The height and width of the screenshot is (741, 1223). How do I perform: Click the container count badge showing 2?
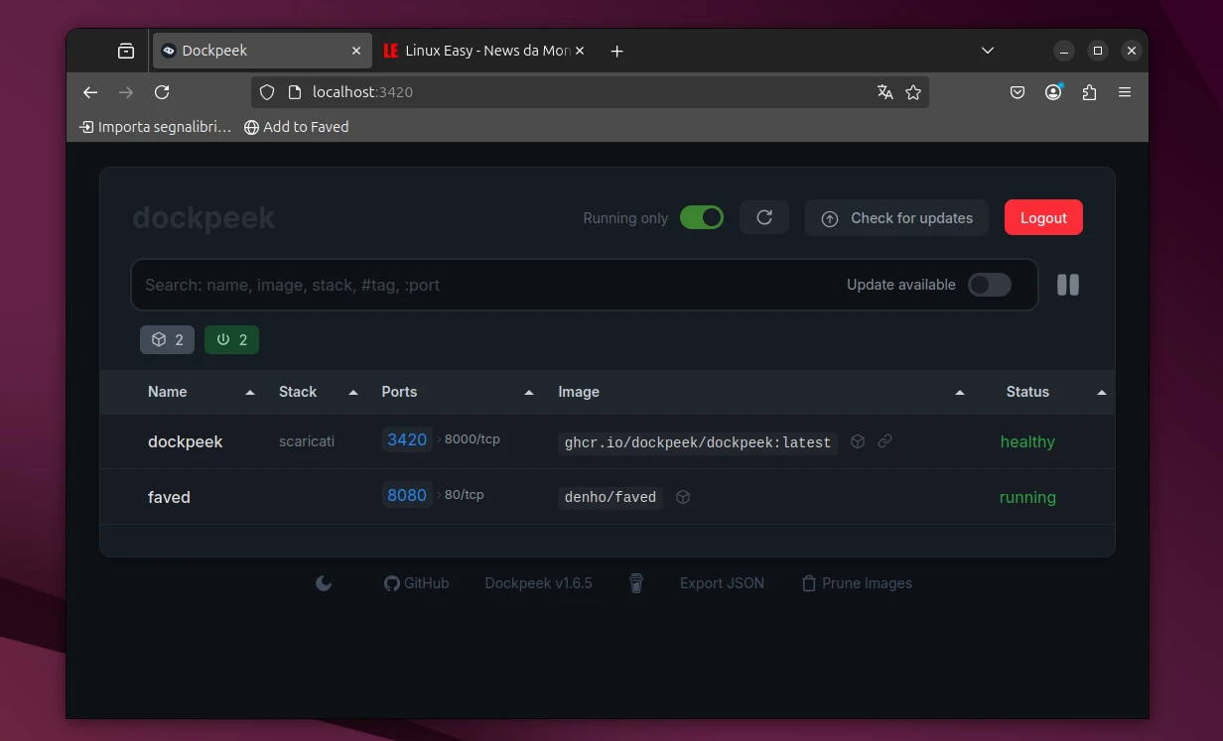tap(167, 339)
